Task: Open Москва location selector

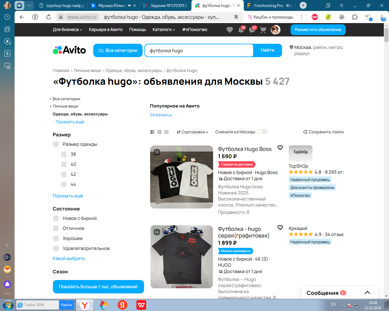Action: point(316,50)
